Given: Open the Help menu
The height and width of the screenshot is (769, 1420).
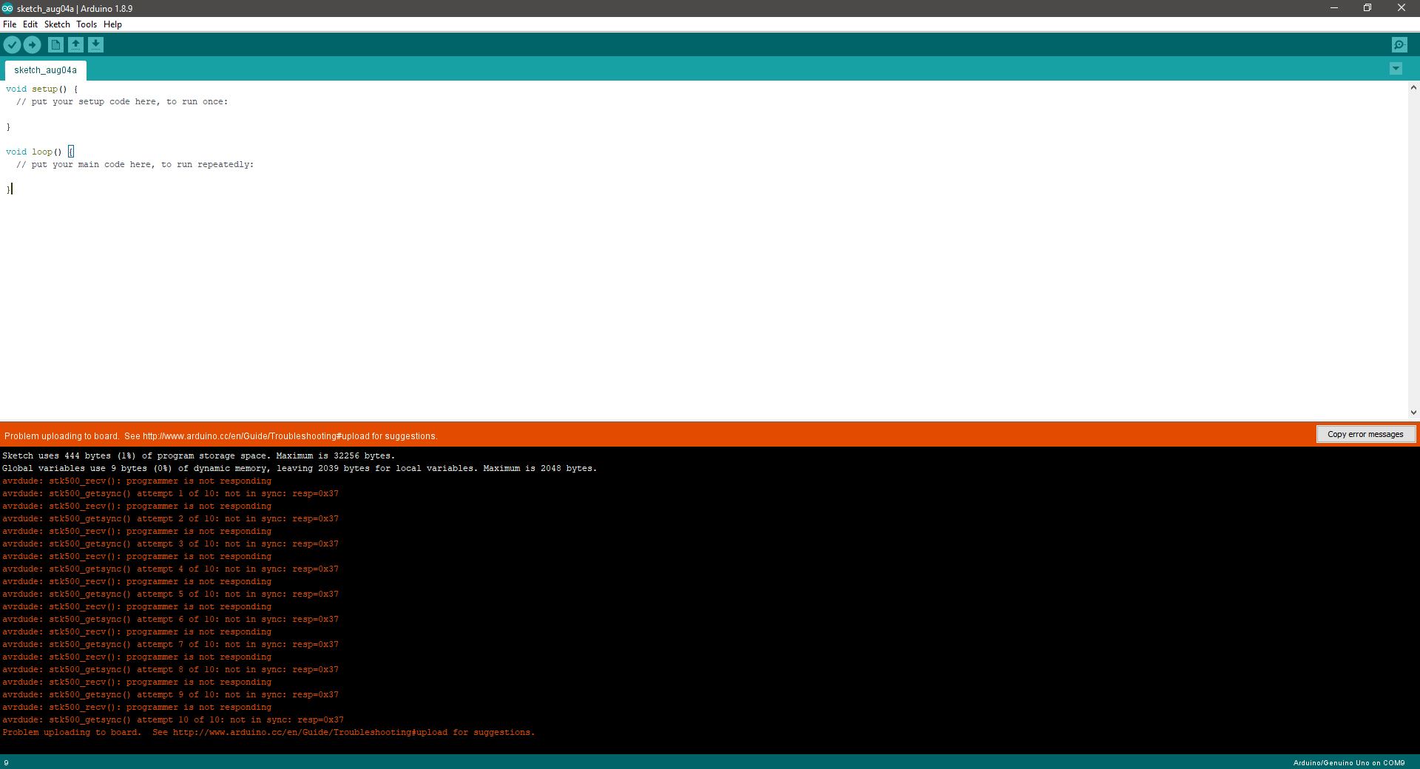Looking at the screenshot, I should click(112, 24).
